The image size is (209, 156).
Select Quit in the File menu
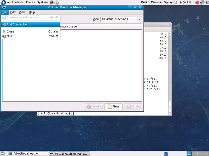pyautogui.click(x=31, y=36)
